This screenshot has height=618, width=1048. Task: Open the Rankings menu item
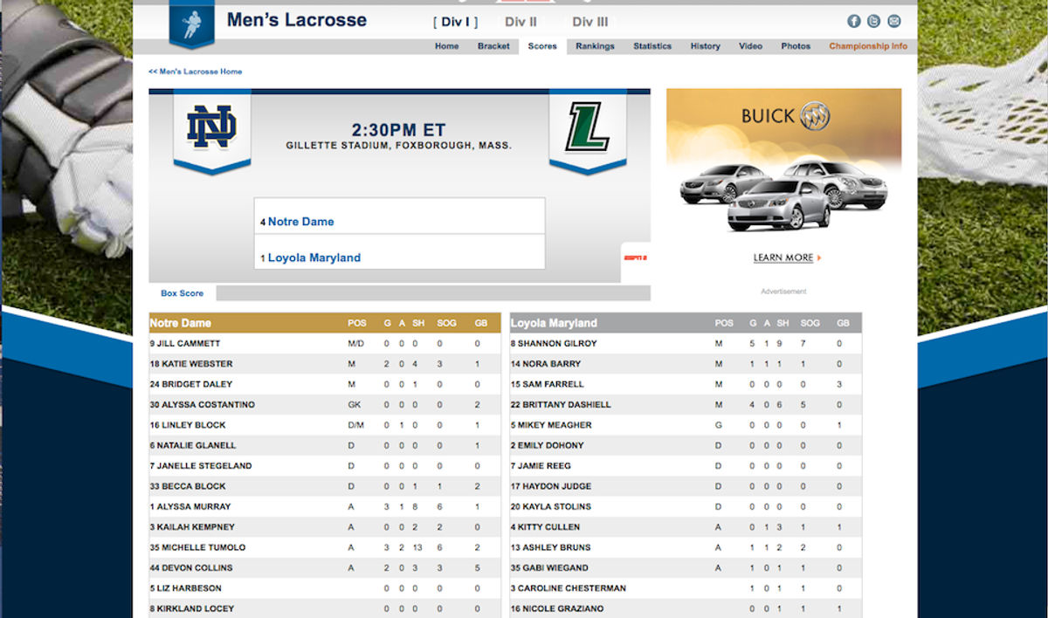(x=595, y=46)
